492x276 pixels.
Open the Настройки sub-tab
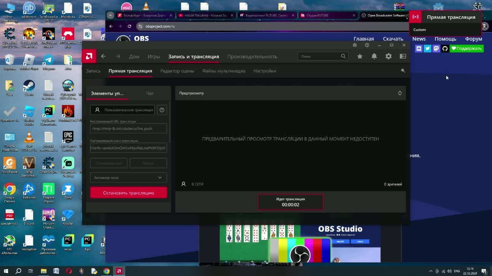tap(265, 71)
